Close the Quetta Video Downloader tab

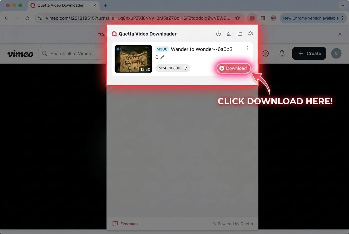[95, 5]
